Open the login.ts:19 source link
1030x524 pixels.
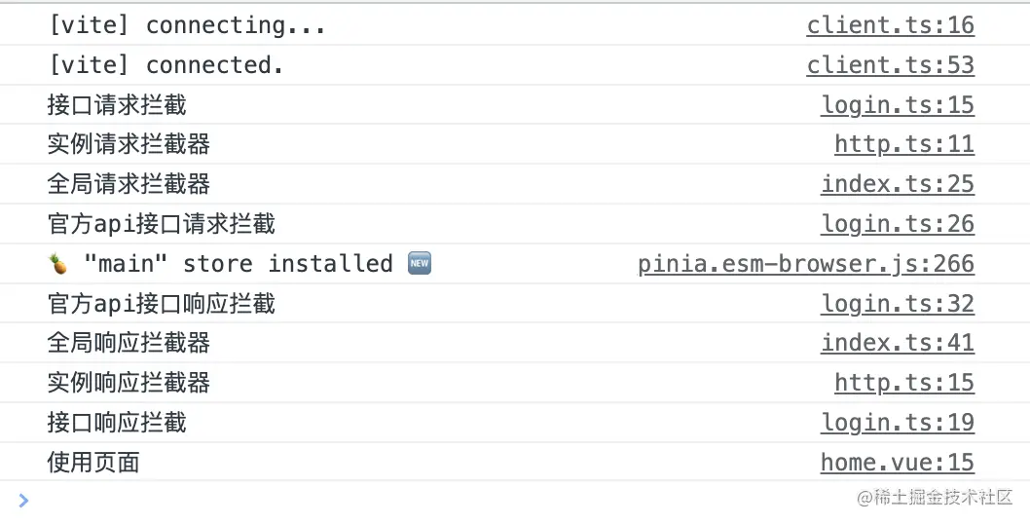(x=898, y=422)
